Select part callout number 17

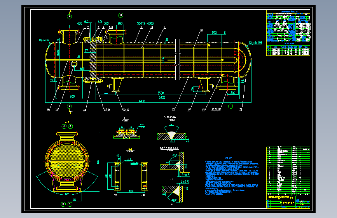coord(173,109)
